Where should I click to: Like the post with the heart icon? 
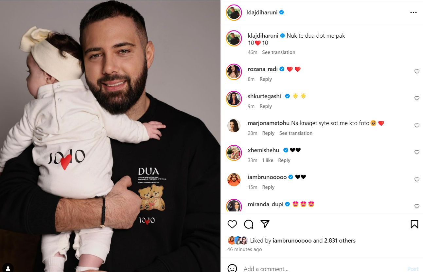pyautogui.click(x=232, y=224)
